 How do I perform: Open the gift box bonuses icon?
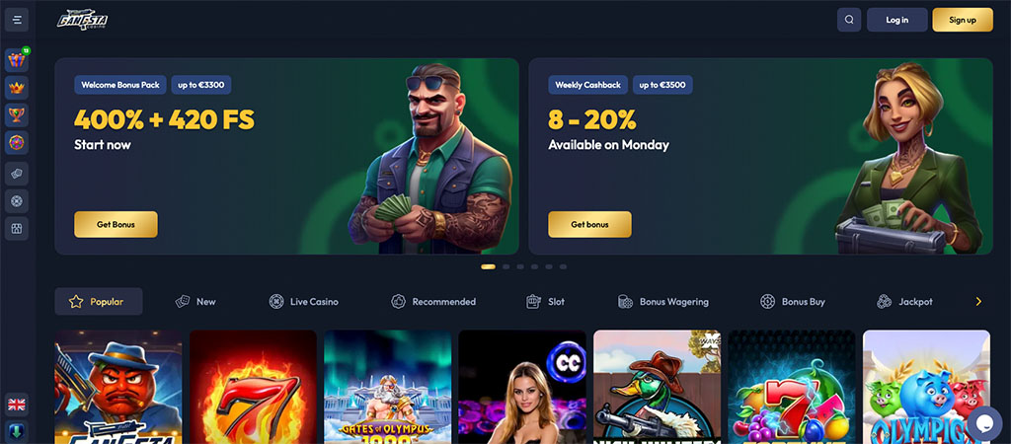17,60
